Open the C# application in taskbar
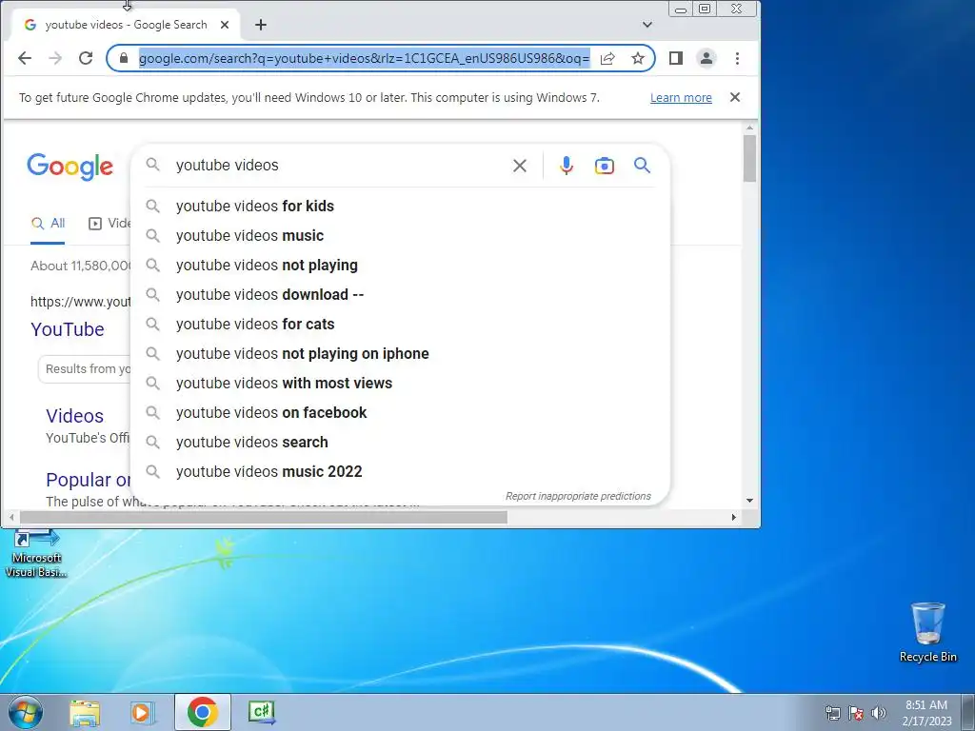 coord(261,712)
